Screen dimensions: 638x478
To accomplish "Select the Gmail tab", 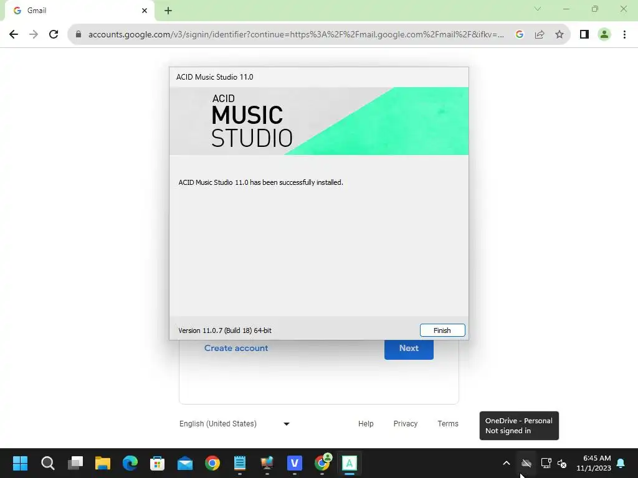I will coord(80,11).
